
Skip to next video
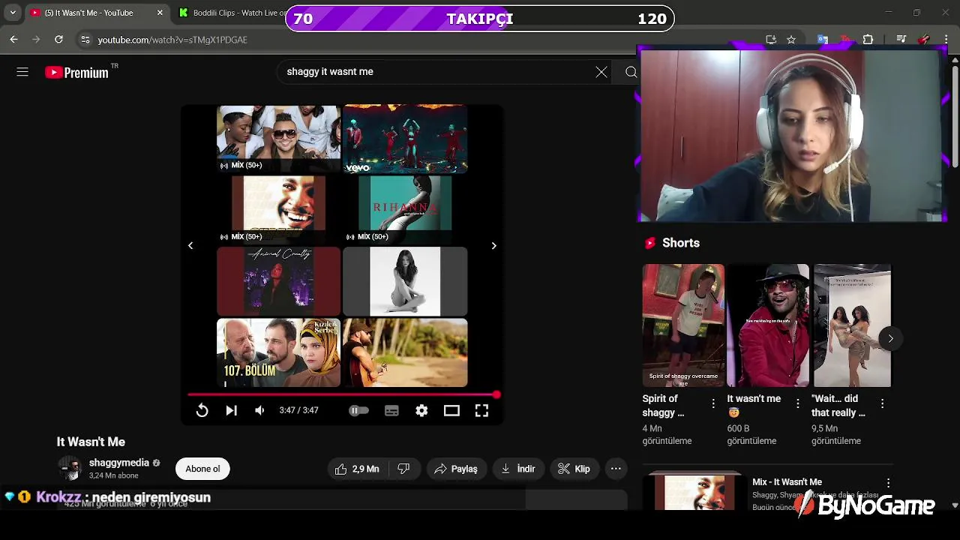pyautogui.click(x=231, y=410)
